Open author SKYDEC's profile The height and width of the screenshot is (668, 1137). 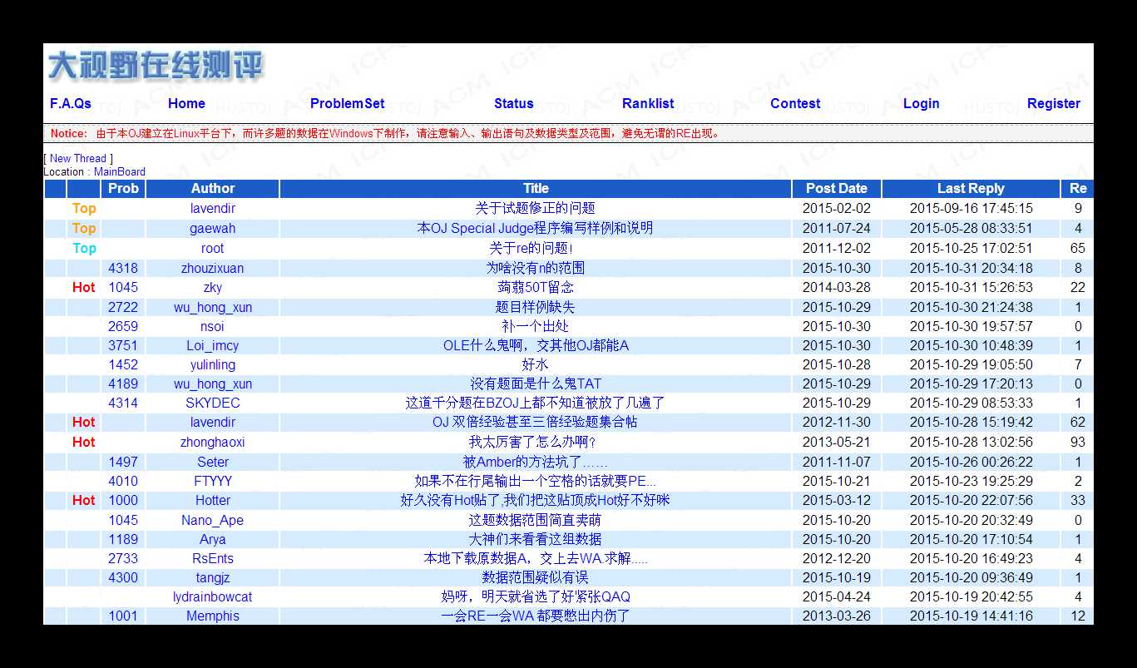click(x=213, y=403)
